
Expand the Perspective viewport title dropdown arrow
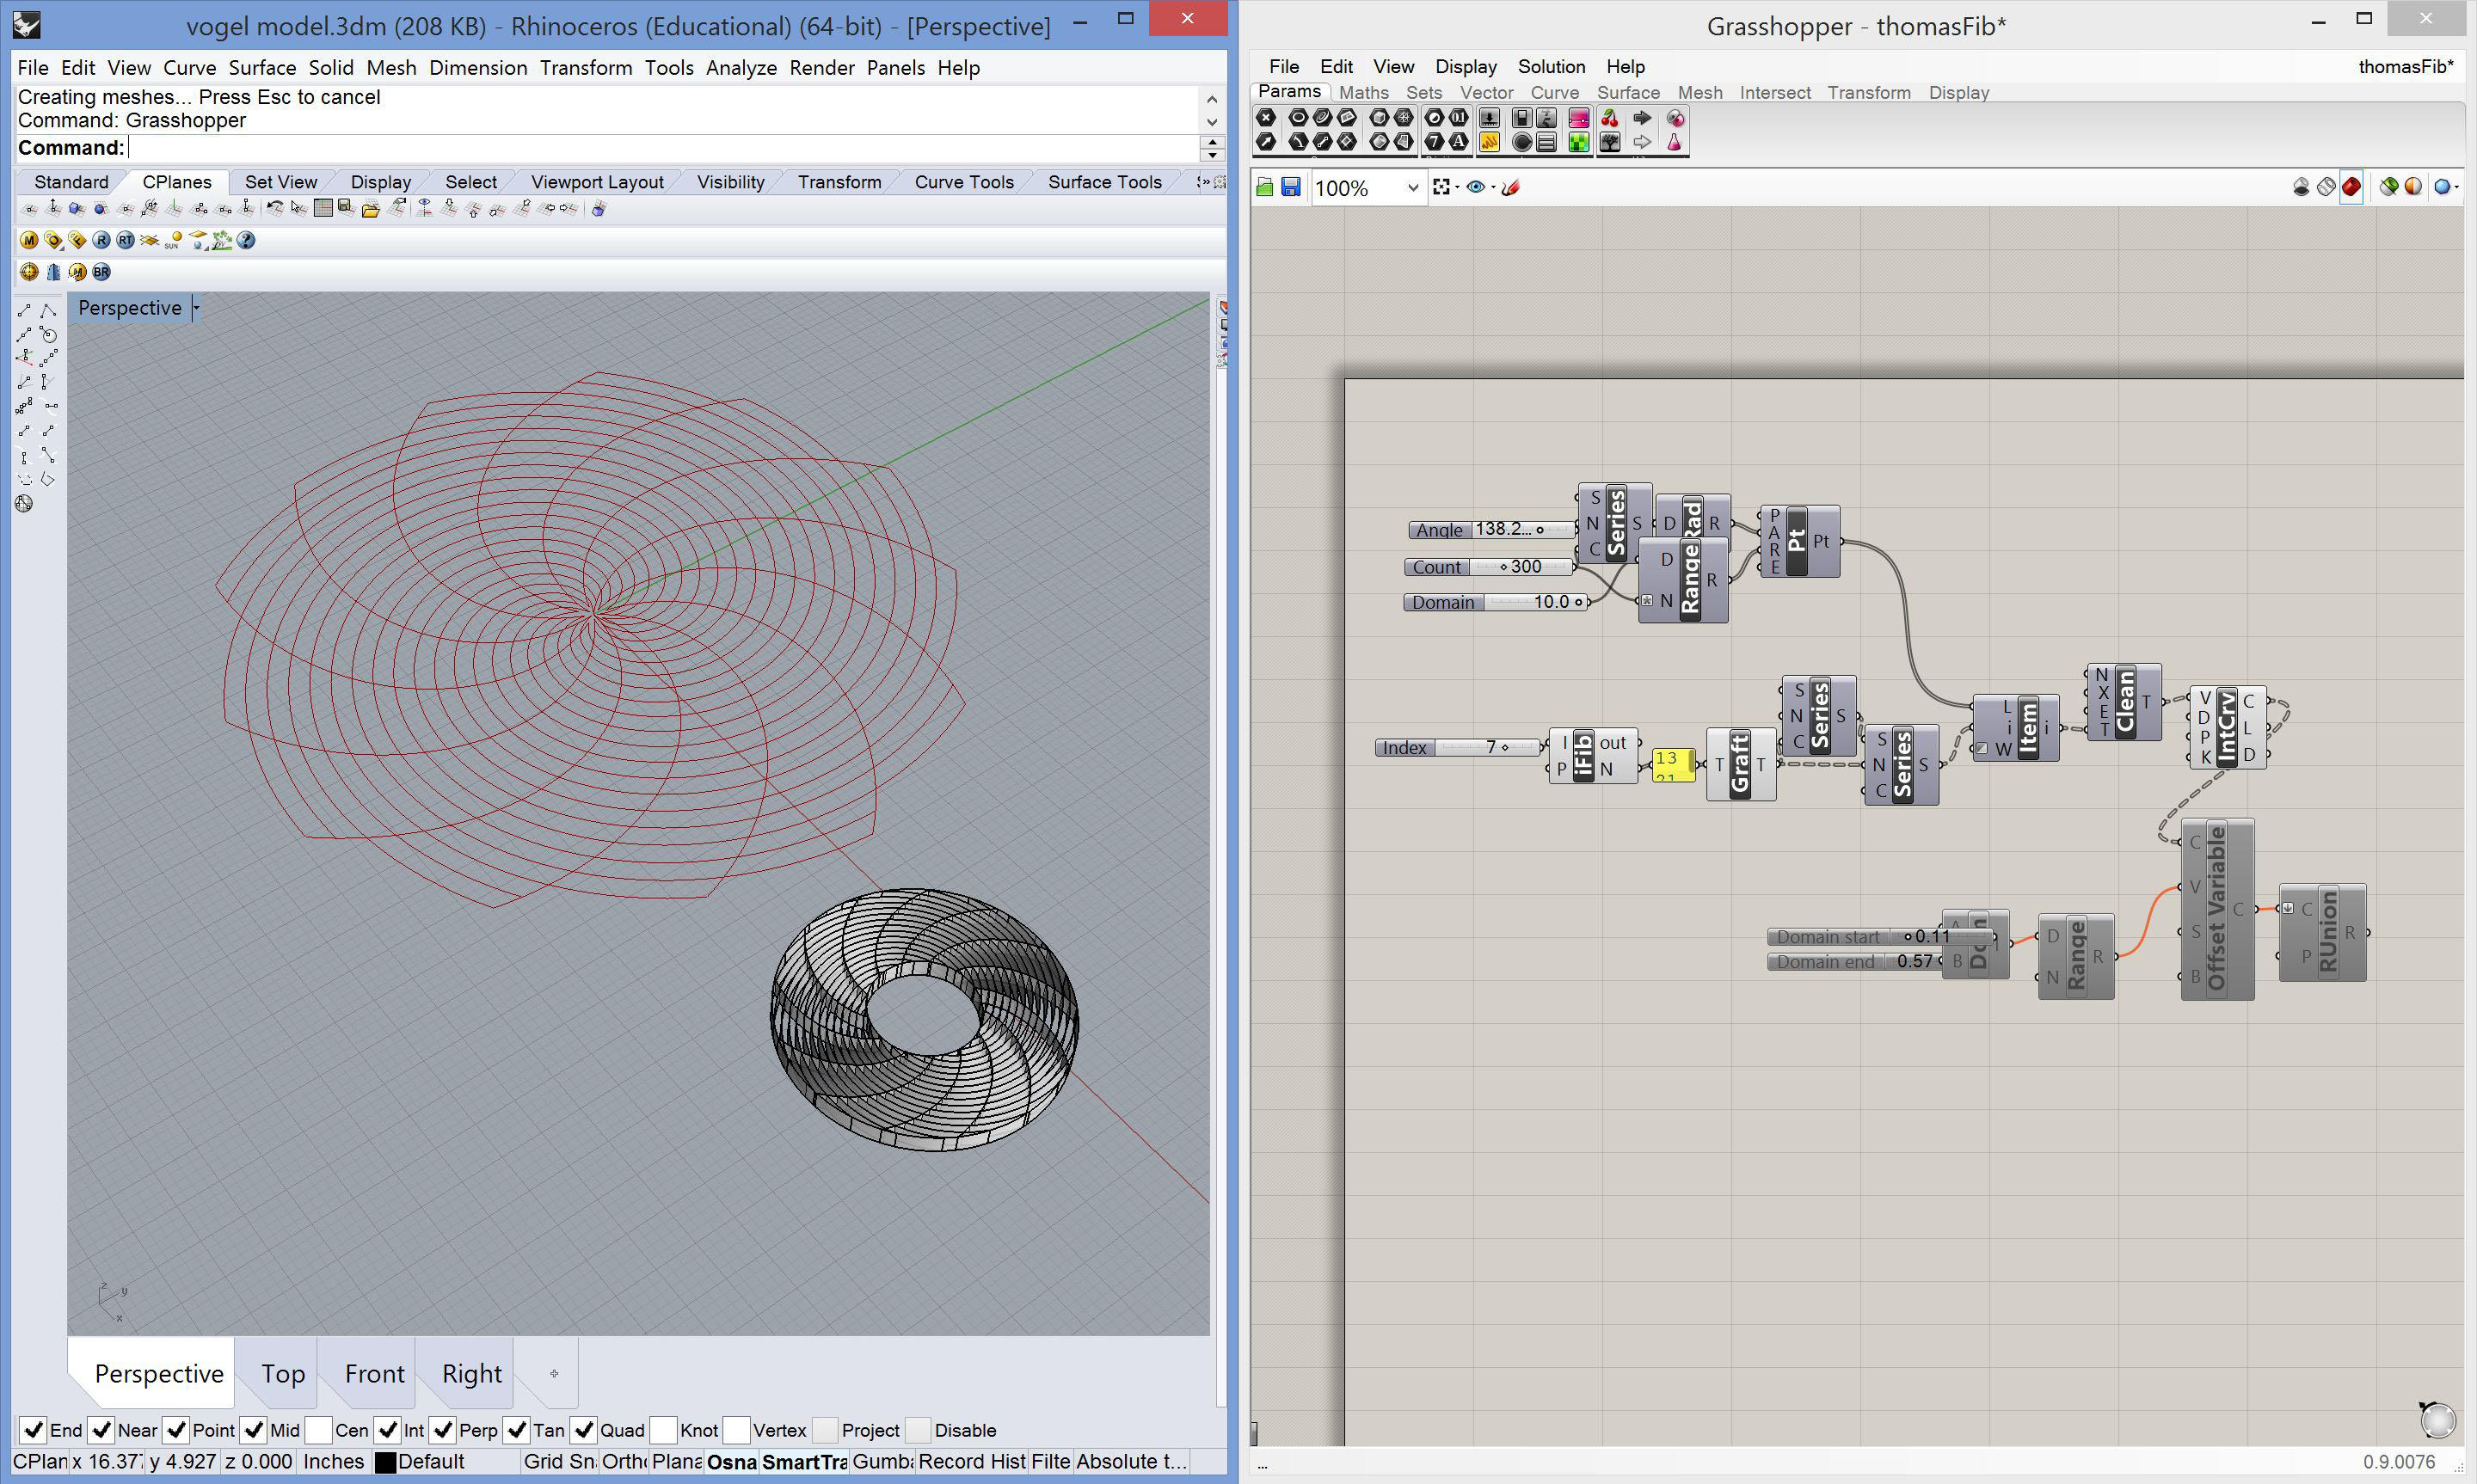[x=196, y=308]
